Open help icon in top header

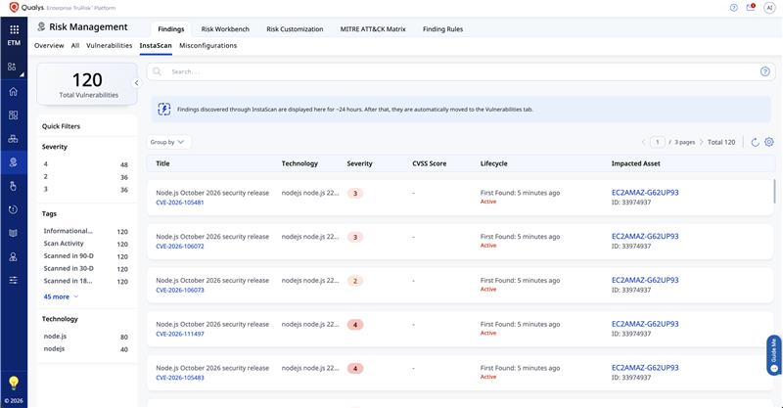733,8
